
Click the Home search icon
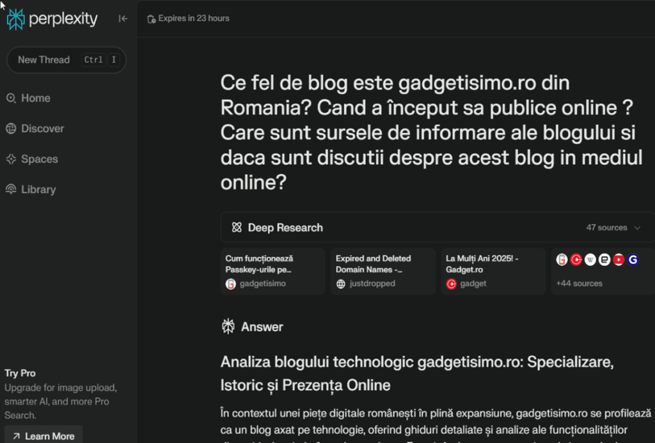[x=11, y=98]
